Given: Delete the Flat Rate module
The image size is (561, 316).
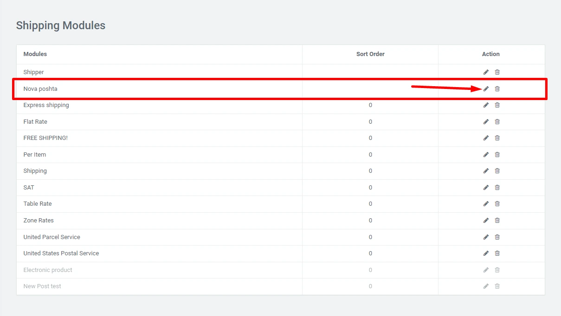Looking at the screenshot, I should click(x=497, y=121).
